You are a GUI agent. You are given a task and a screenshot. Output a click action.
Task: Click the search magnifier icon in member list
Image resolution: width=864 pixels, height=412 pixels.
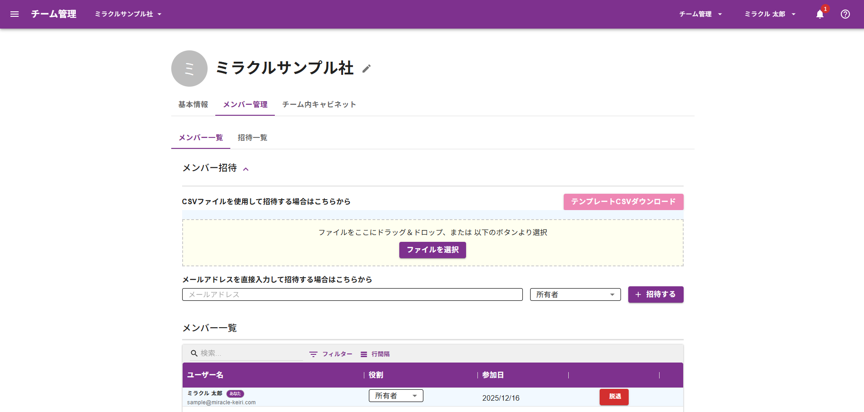(x=194, y=353)
